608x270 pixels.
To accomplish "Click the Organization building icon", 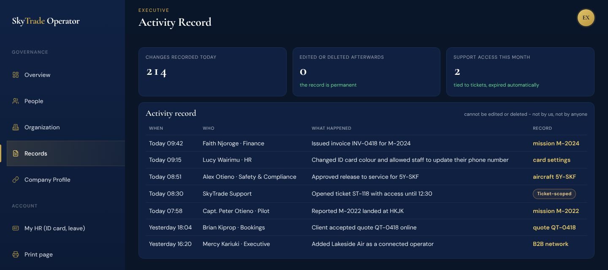I will click(16, 127).
